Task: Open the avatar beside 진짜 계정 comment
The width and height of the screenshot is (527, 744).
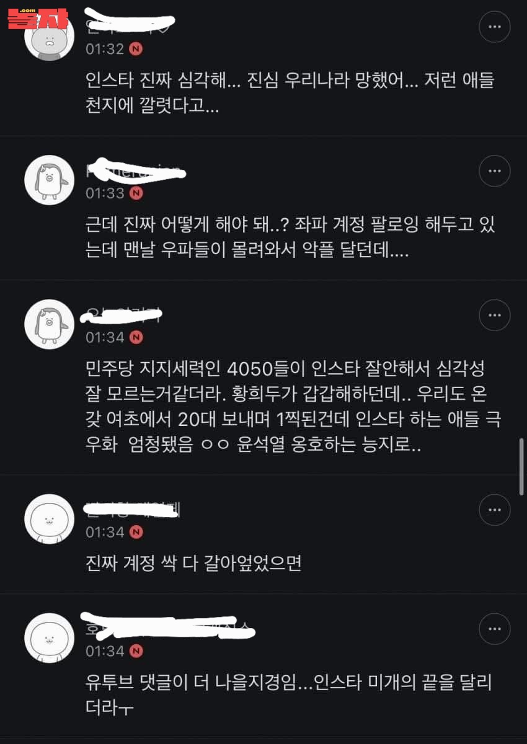Action: click(50, 520)
